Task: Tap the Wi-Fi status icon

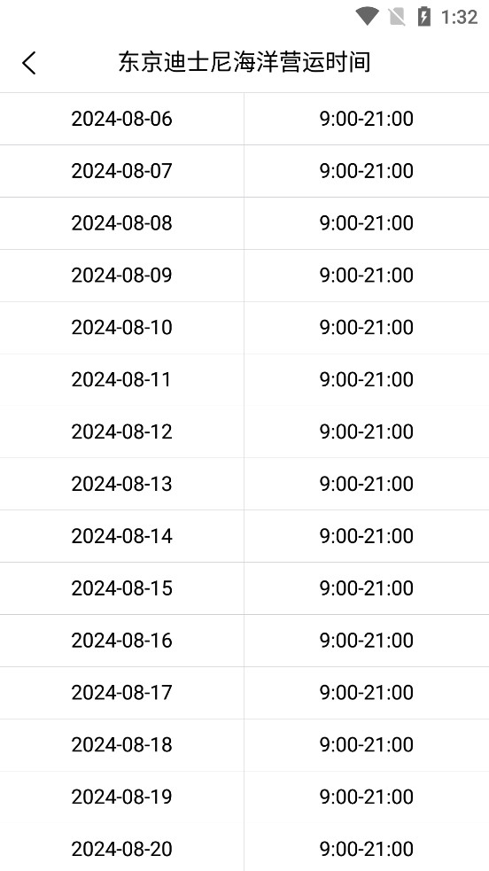Action: tap(367, 16)
